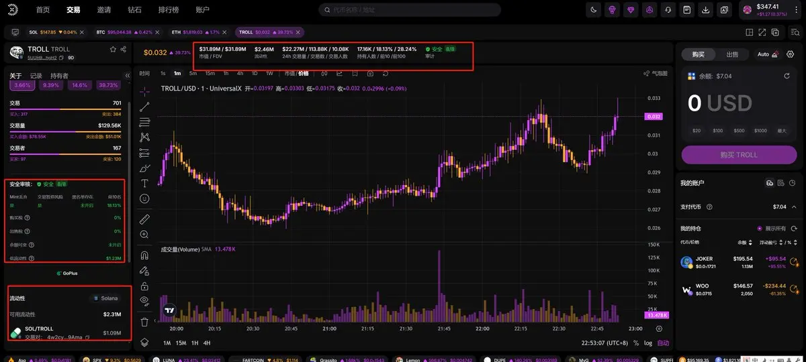The height and width of the screenshot is (362, 806).
Task: Expand chart to fullscreen icon
Action: point(762,32)
